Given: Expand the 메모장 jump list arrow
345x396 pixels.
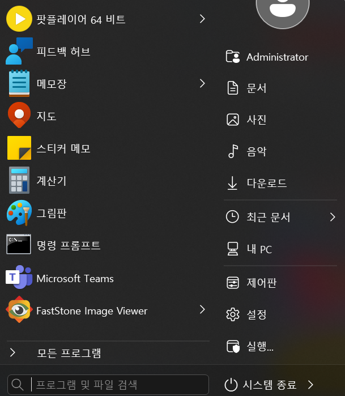Looking at the screenshot, I should pos(202,83).
